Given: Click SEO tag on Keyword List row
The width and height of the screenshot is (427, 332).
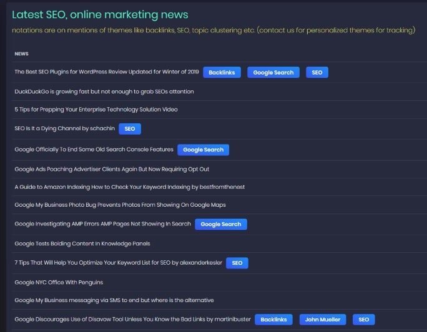Looking at the screenshot, I should pos(237,263).
